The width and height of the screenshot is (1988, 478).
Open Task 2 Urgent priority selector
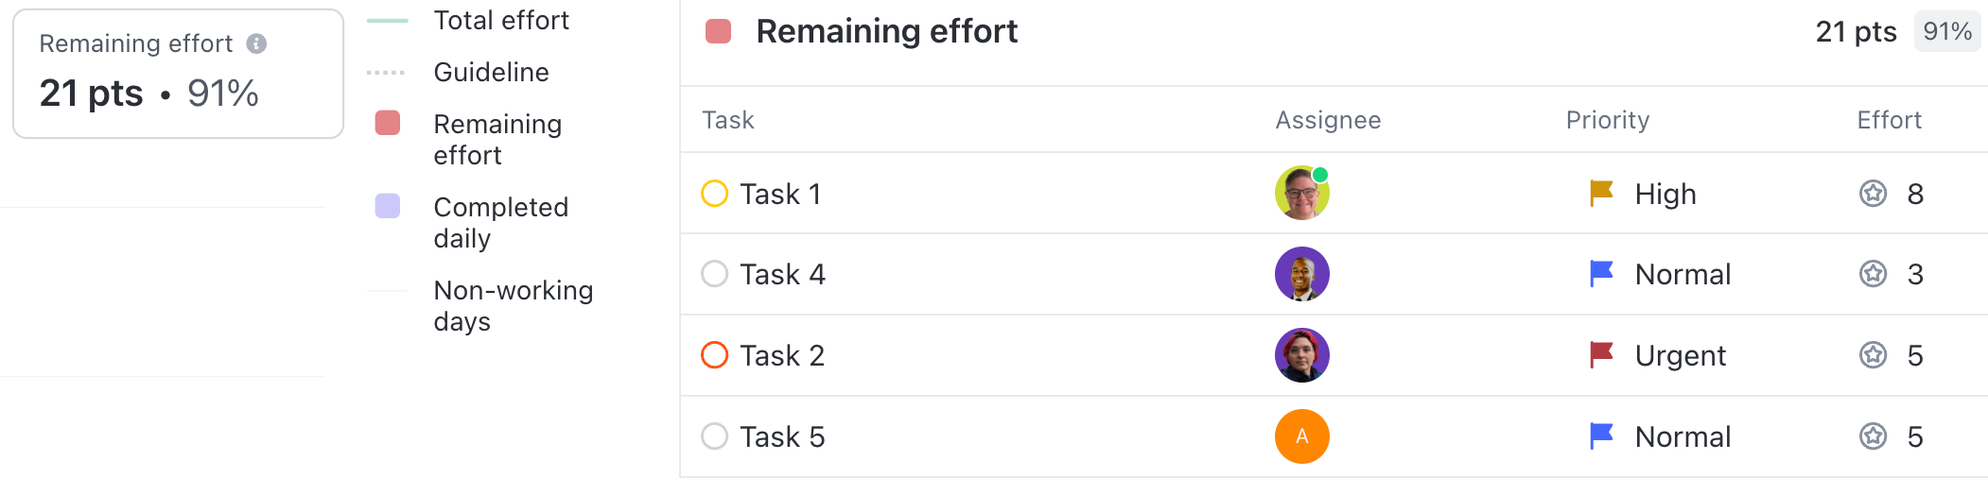tap(1680, 355)
